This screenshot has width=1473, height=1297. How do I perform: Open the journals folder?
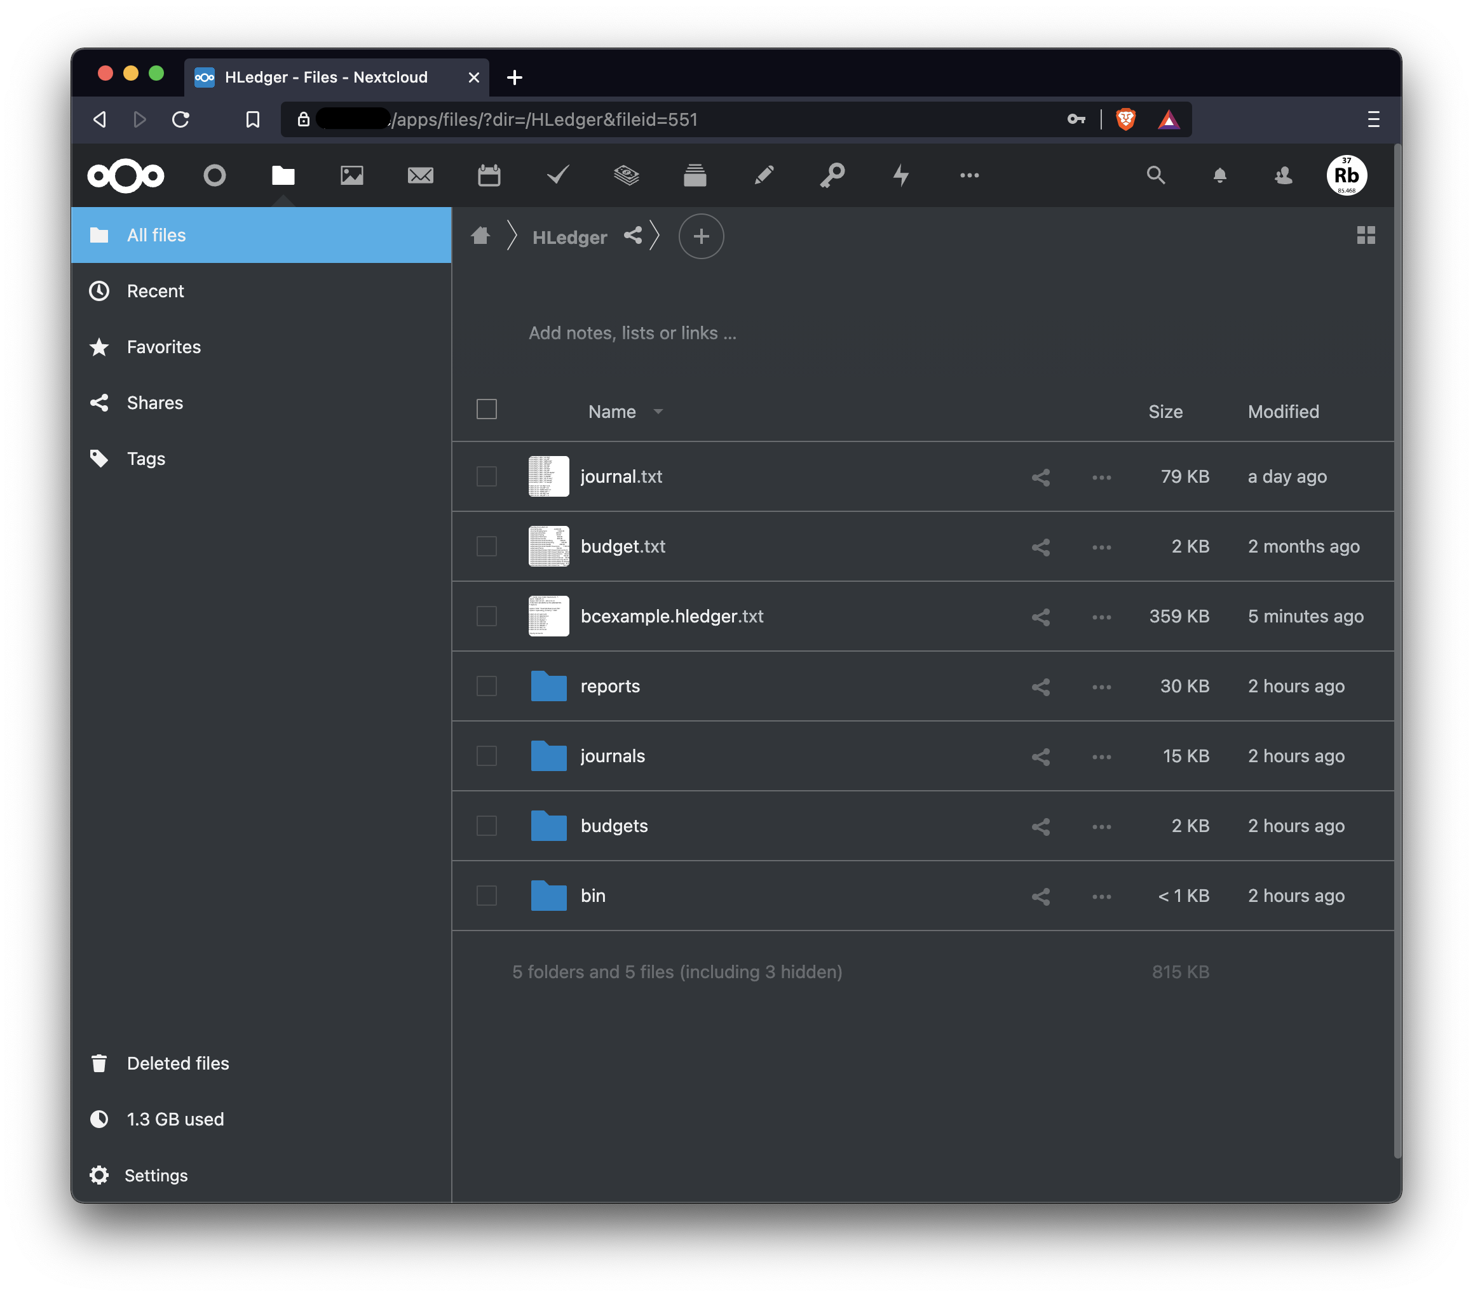pyautogui.click(x=613, y=756)
